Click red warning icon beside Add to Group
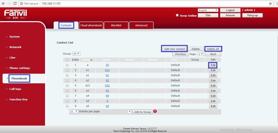278x133 pixels. [155, 111]
